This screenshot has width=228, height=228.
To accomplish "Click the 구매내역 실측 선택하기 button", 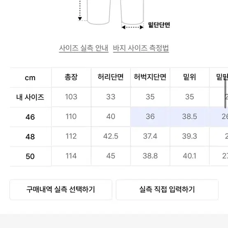I will [61, 190].
